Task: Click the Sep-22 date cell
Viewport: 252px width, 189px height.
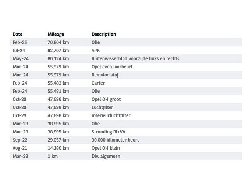Action: tap(19, 140)
